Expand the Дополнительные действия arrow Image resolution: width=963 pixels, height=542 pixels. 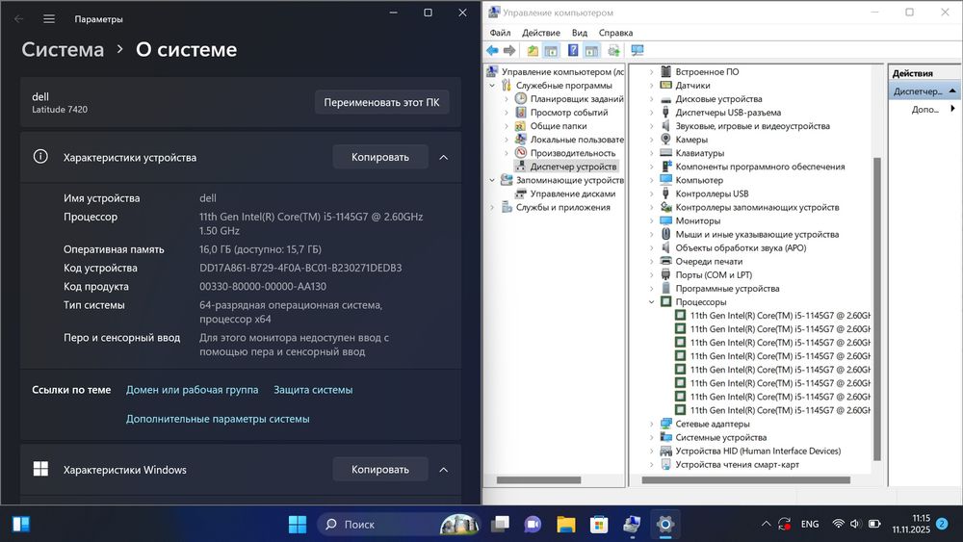tap(952, 109)
